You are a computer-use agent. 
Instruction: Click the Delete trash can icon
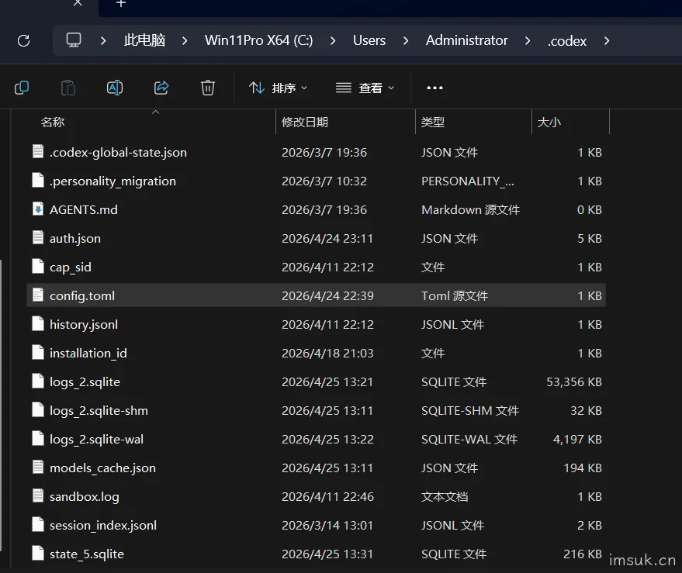[208, 88]
